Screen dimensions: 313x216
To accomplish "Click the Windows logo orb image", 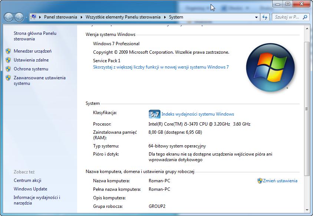I will [270, 67].
